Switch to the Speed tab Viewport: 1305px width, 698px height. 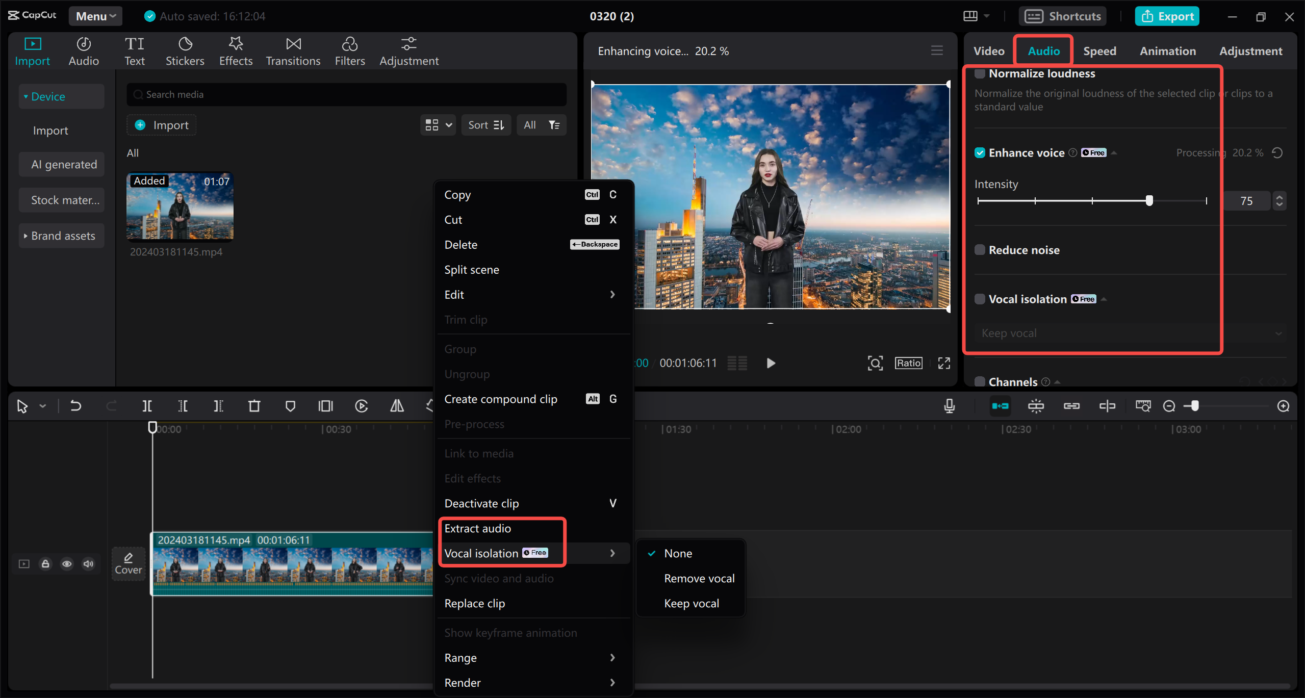coord(1099,50)
